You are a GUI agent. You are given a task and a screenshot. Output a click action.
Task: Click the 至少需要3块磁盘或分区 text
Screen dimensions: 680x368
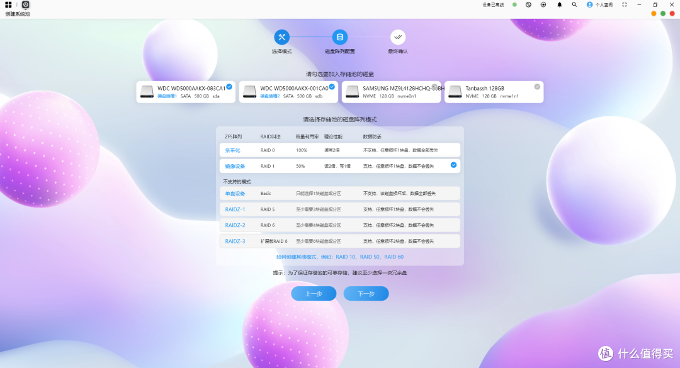click(x=319, y=209)
